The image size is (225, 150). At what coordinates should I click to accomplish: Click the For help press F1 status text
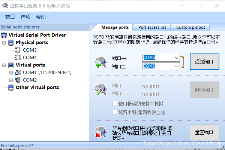(17, 146)
